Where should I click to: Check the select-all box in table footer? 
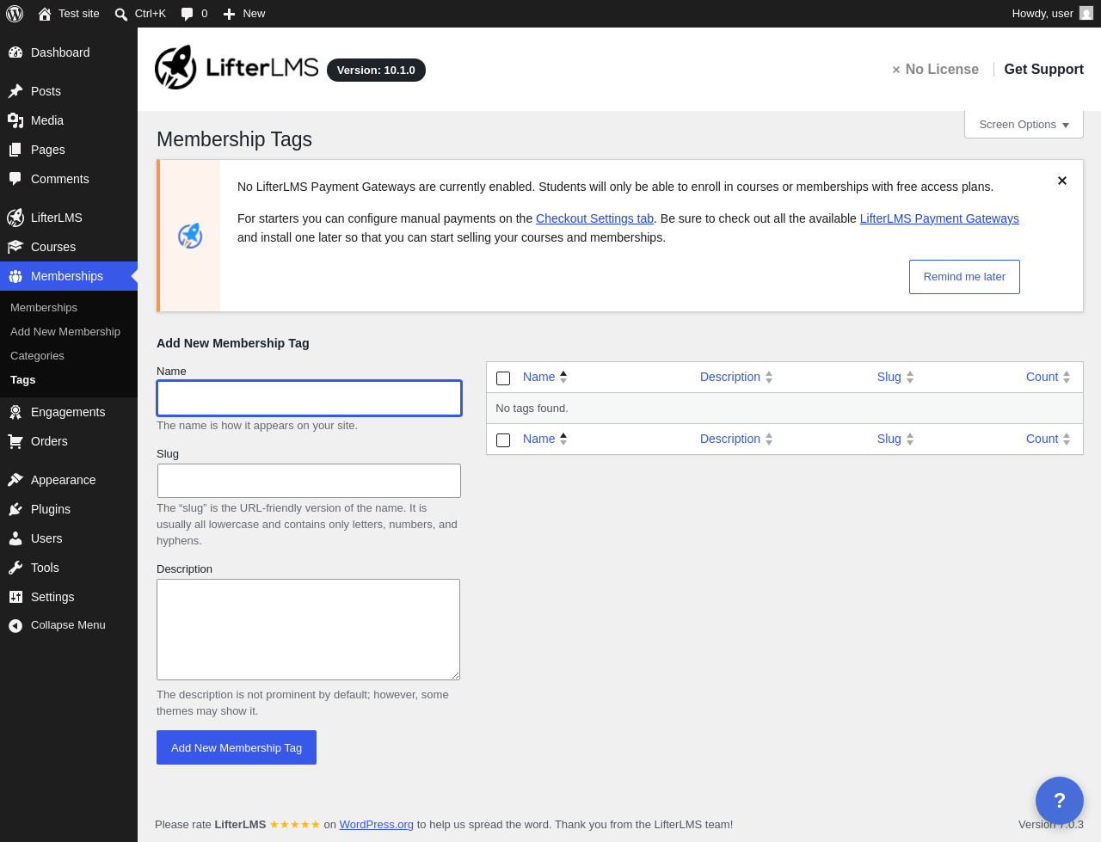(503, 440)
